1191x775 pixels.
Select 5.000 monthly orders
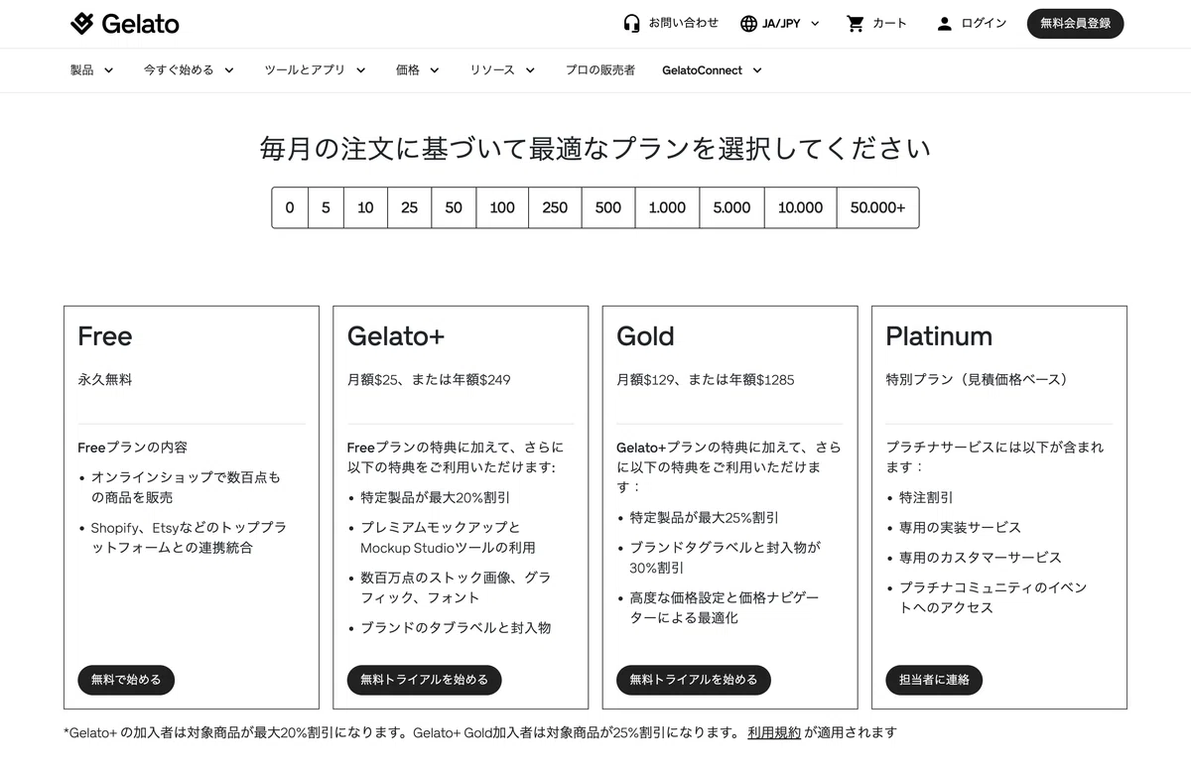click(731, 207)
